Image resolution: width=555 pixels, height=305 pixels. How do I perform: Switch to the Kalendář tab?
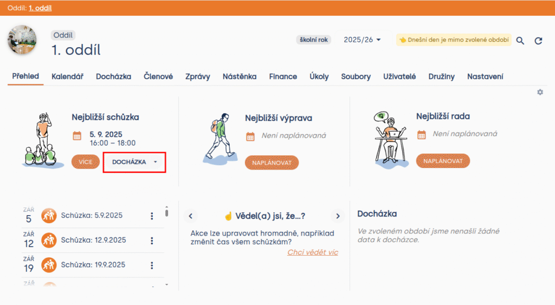pos(67,76)
